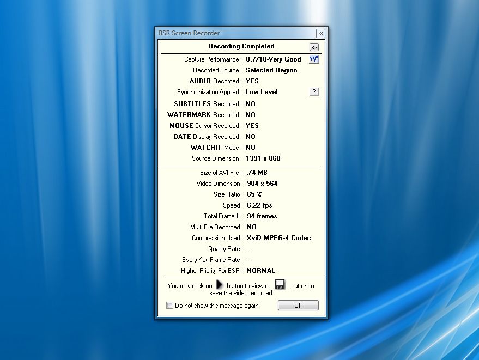Click the source dimension 1391 x 868
This screenshot has height=360, width=479.
point(263,158)
